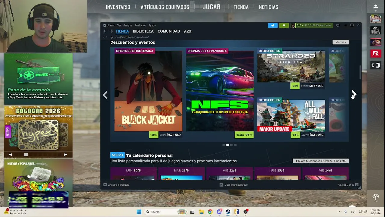The image size is (385, 217).
Task: Open the Pase de la armería banner
Action: (38, 79)
